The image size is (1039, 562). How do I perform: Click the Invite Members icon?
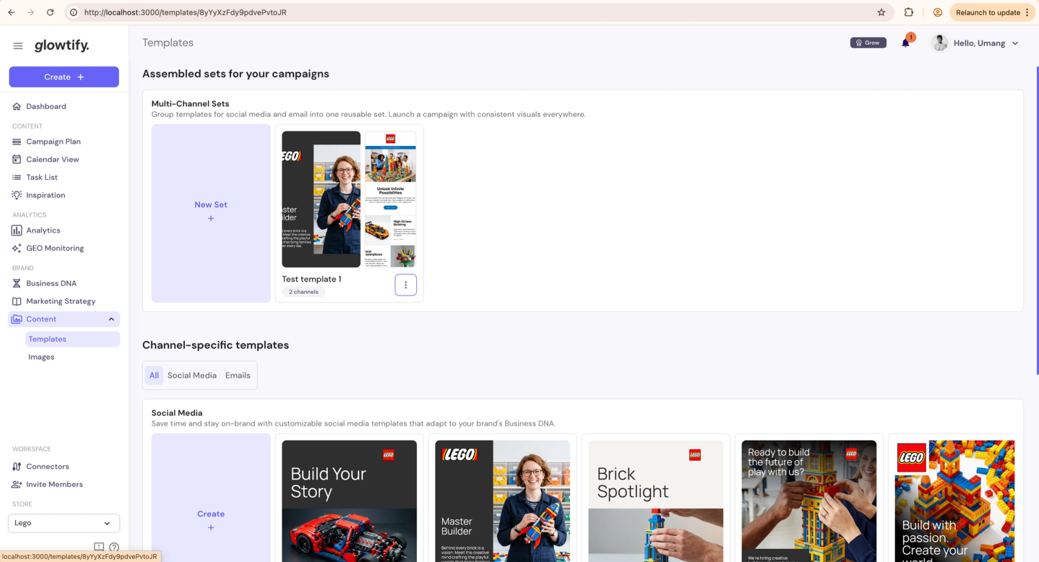point(17,485)
